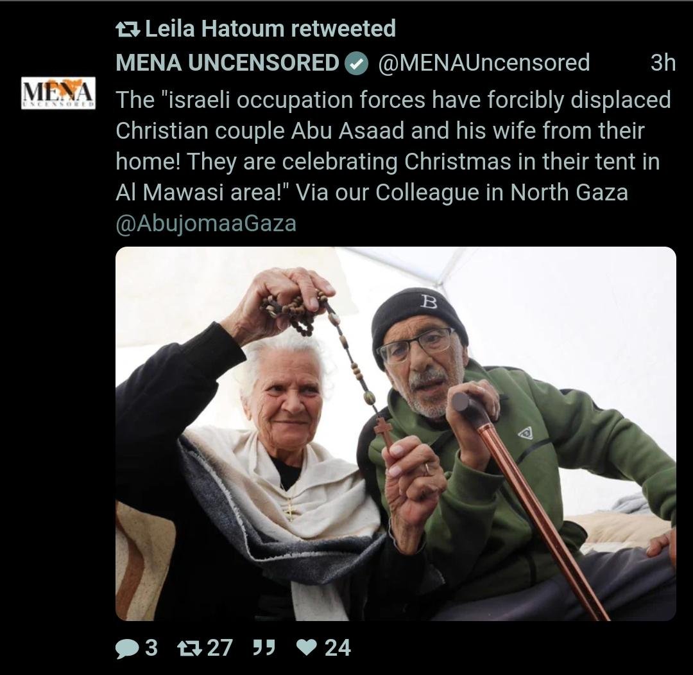Click the quote marks icon
The image size is (693, 675).
264,647
